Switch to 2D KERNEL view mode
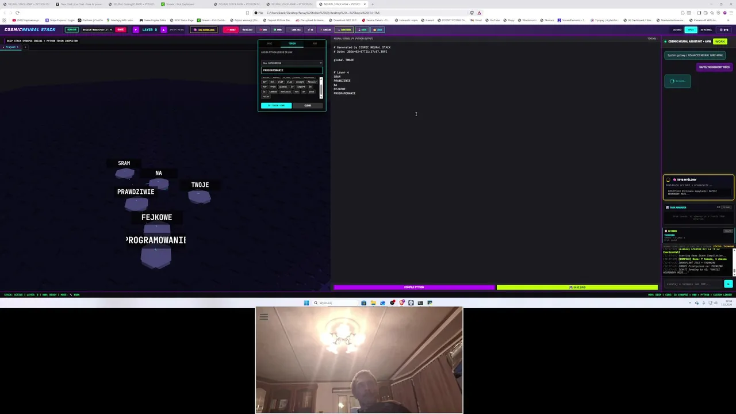Image resolution: width=736 pixels, height=414 pixels. coord(706,30)
